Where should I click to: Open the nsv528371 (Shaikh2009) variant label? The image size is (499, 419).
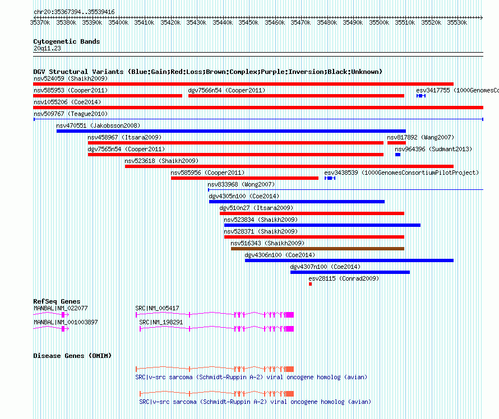pos(261,231)
